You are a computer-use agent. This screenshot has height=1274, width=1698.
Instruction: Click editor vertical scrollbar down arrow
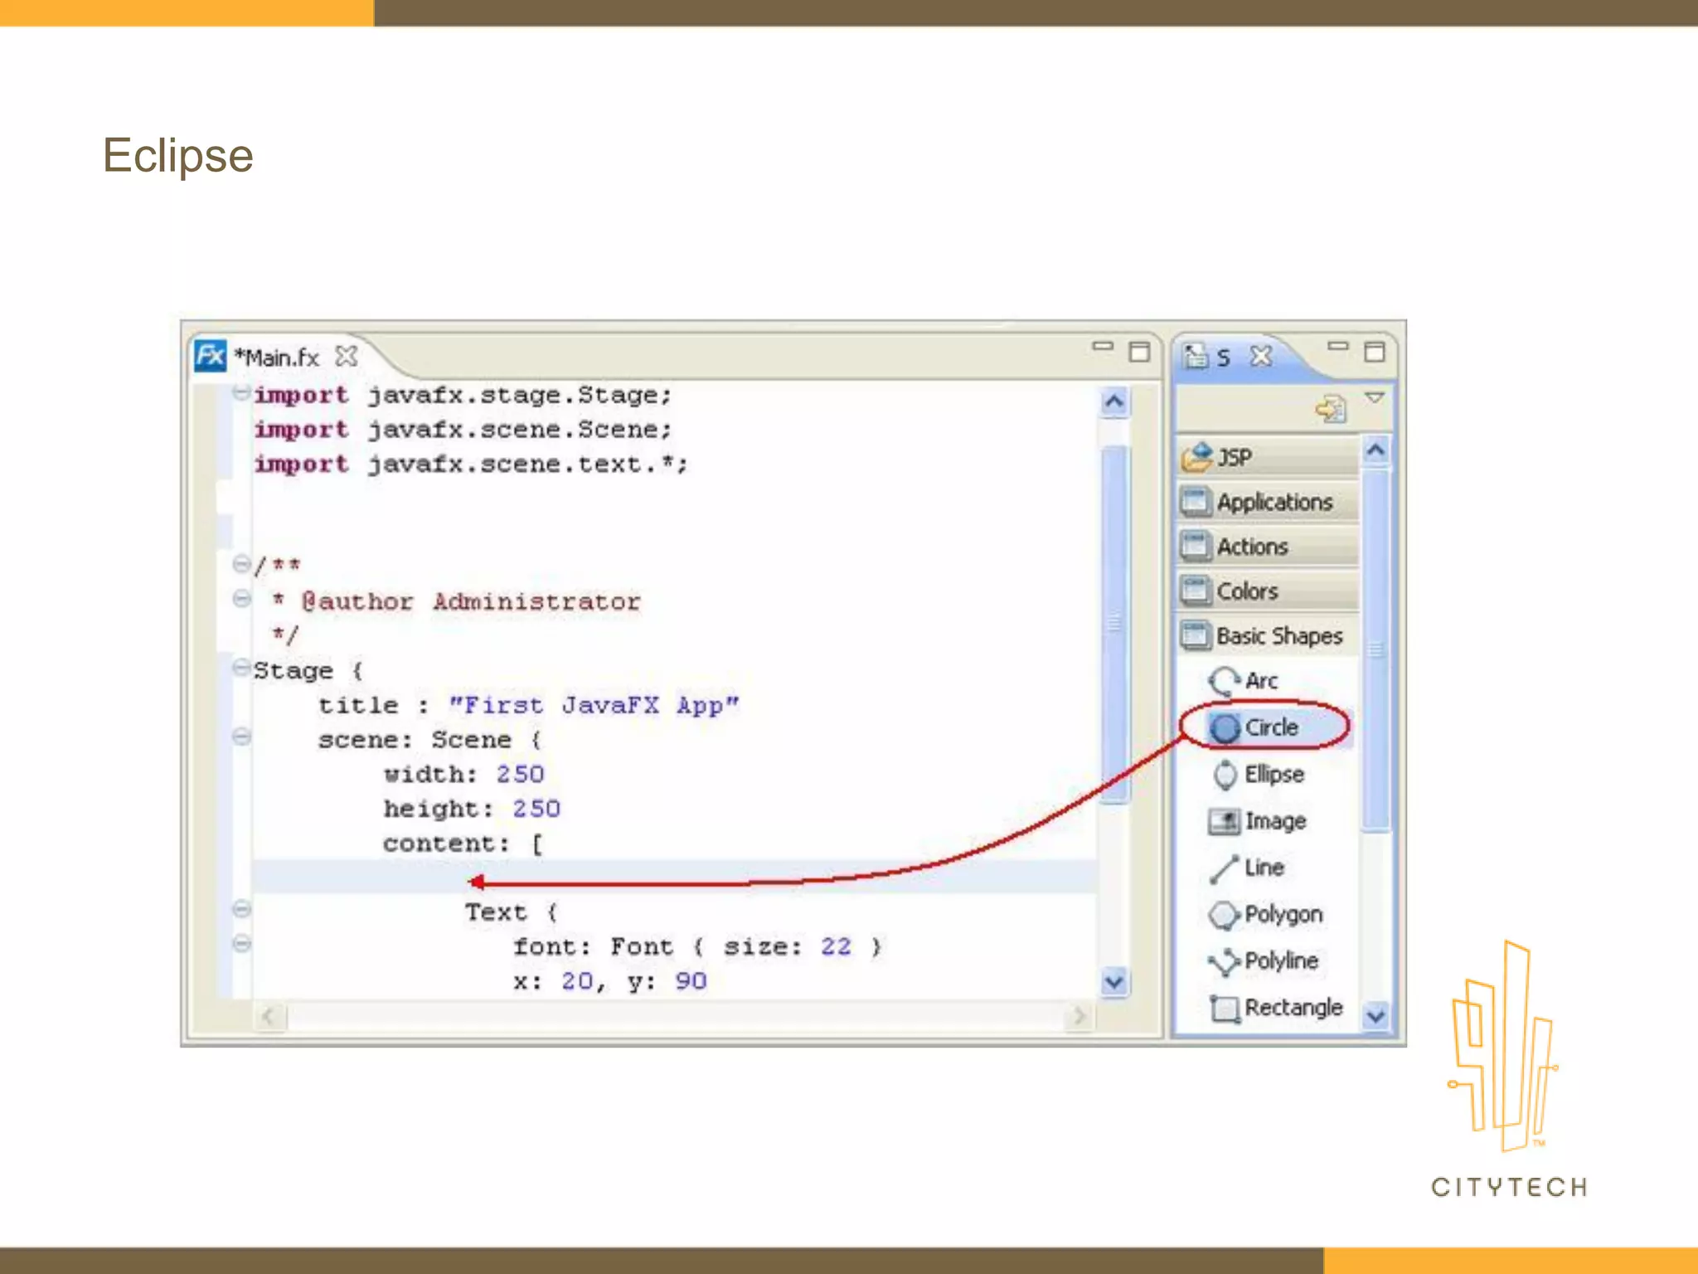(1114, 982)
